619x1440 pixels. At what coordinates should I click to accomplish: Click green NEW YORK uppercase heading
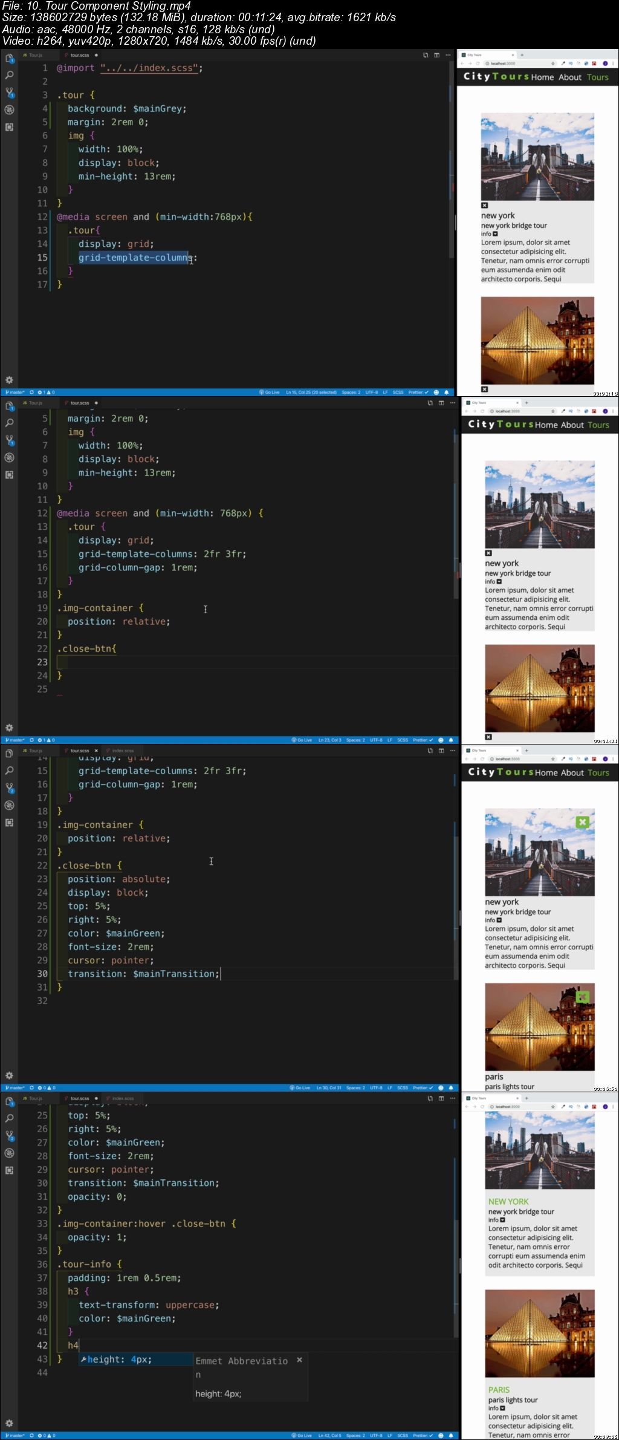pos(508,1202)
